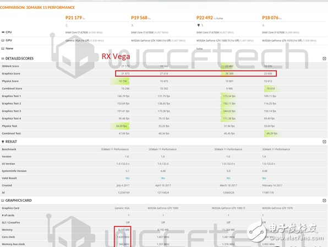Click Valid Result Yes for March 18 result
Viewport: 328px width, 247px height.
(228, 178)
